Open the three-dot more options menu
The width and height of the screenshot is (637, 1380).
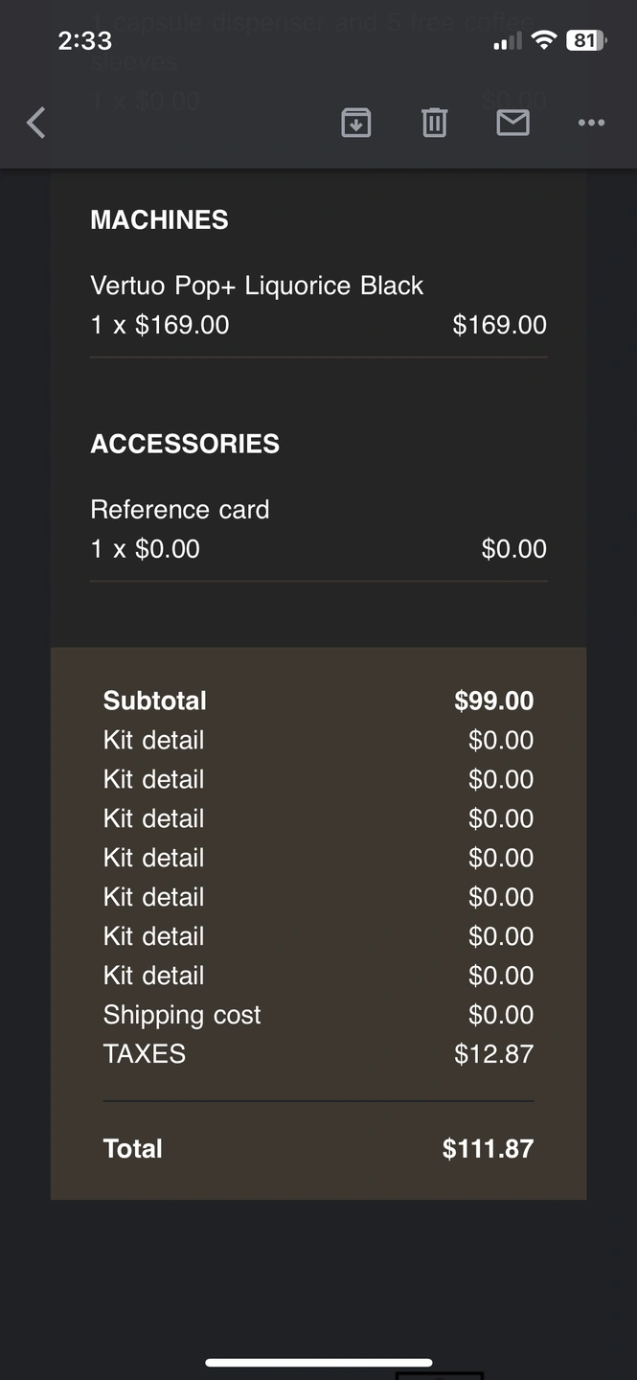591,123
